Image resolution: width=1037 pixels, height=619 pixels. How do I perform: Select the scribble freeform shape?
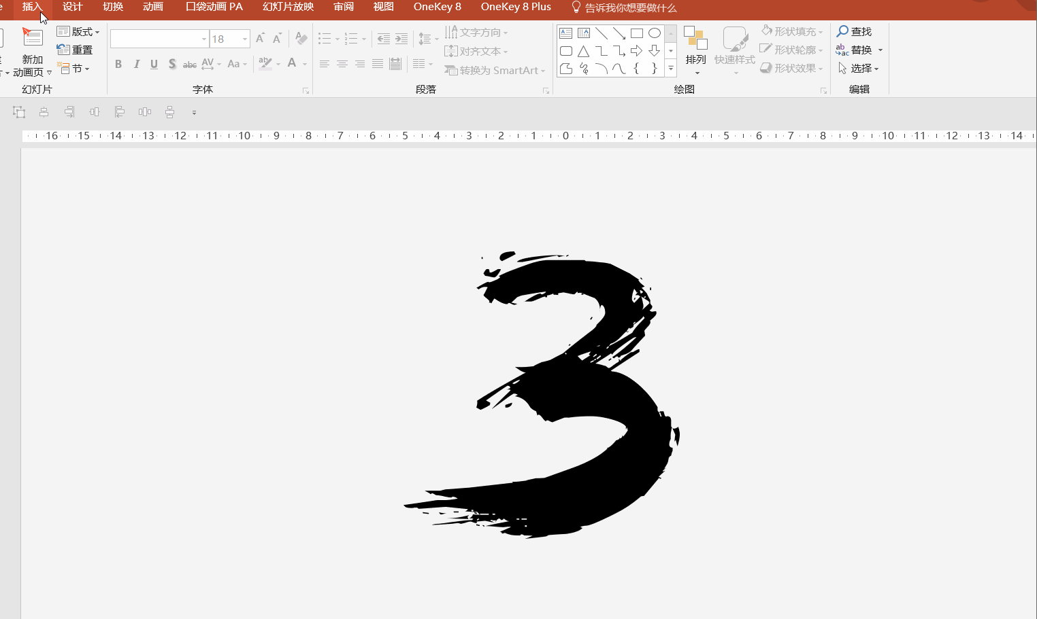coord(584,69)
